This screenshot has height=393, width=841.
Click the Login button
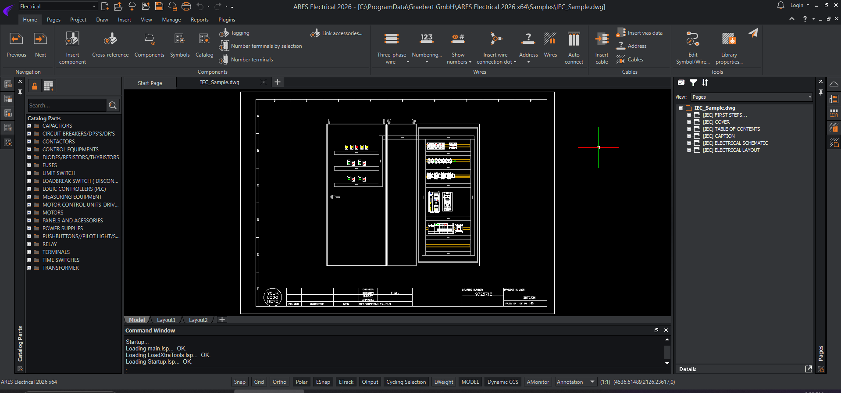point(797,5)
